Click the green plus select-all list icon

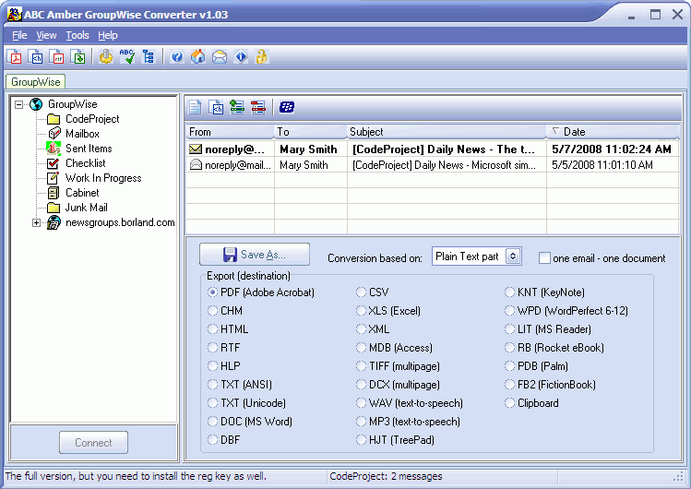click(x=237, y=107)
